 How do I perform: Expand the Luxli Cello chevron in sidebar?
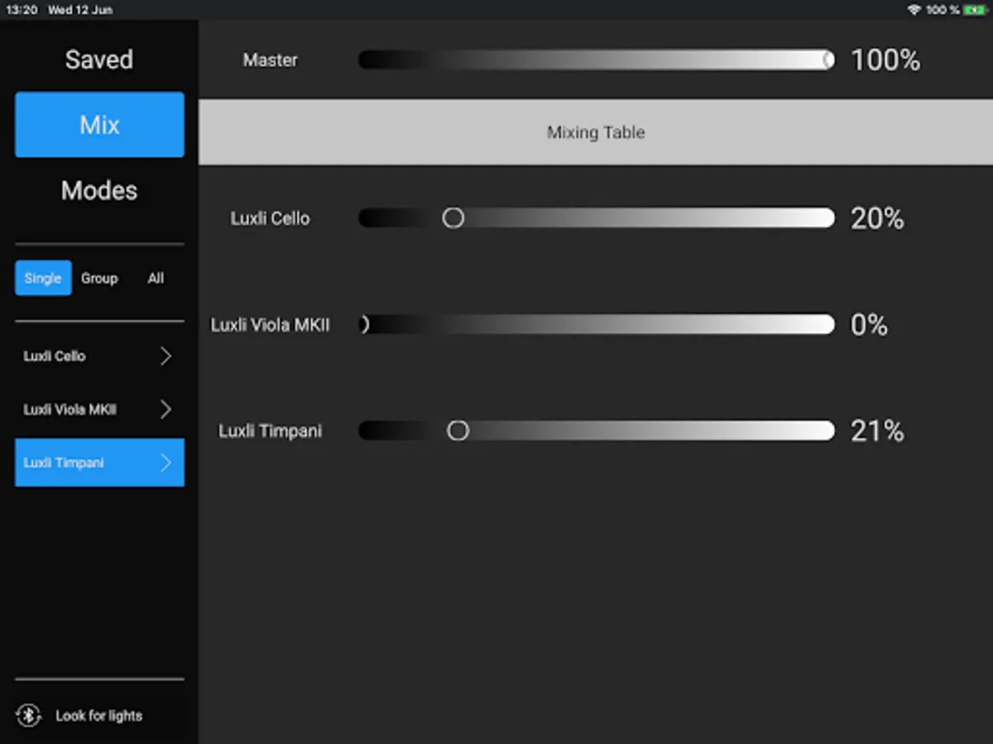(165, 356)
